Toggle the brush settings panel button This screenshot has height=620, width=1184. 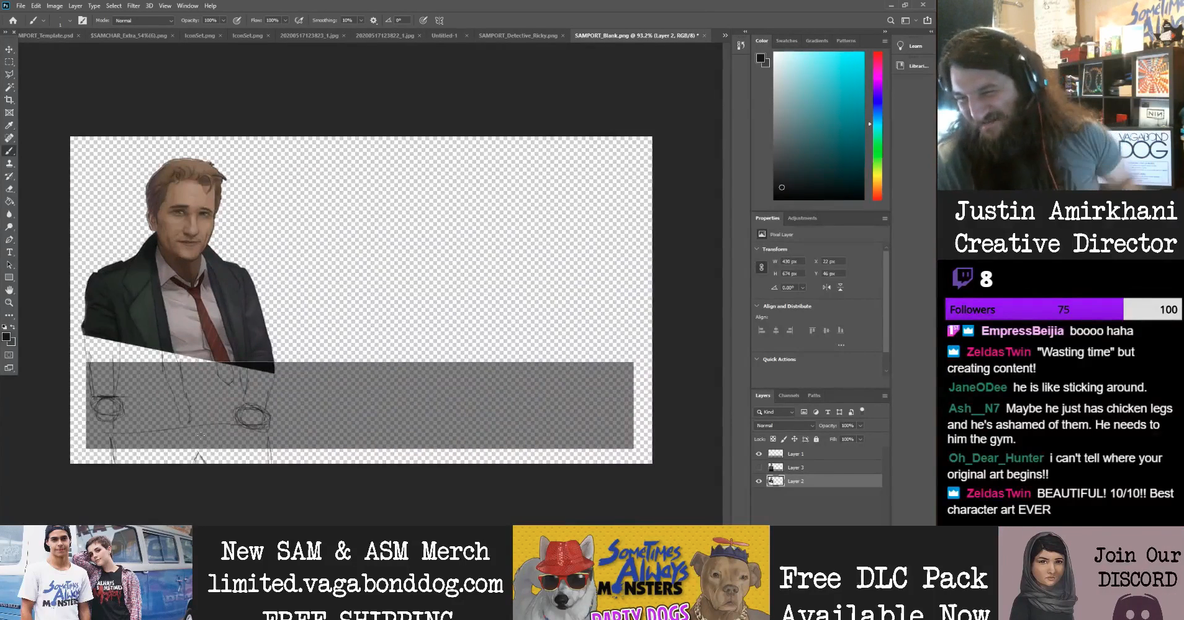[83, 20]
